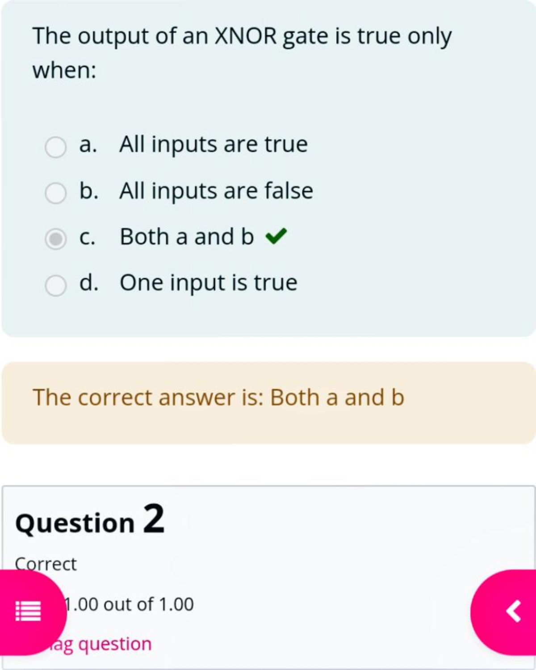This screenshot has width=536, height=670.
Task: Select option text 'All inputs are false'
Action: pos(216,190)
